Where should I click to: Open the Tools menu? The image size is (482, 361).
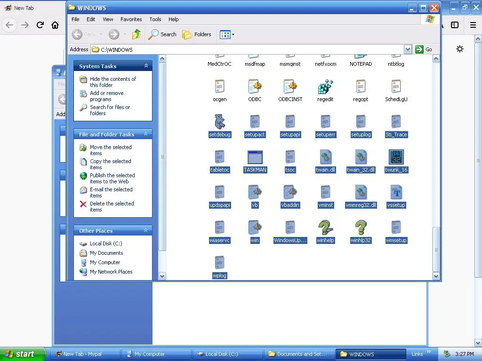click(155, 19)
